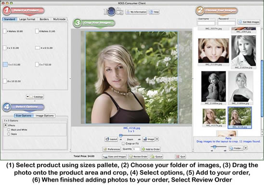Open dropdown arrow next to Image button
264x187 pixels.
click(157, 139)
